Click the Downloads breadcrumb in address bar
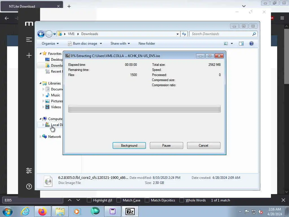This screenshot has width=289, height=217. [x=89, y=34]
